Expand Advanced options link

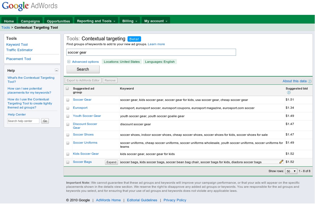coord(85,62)
